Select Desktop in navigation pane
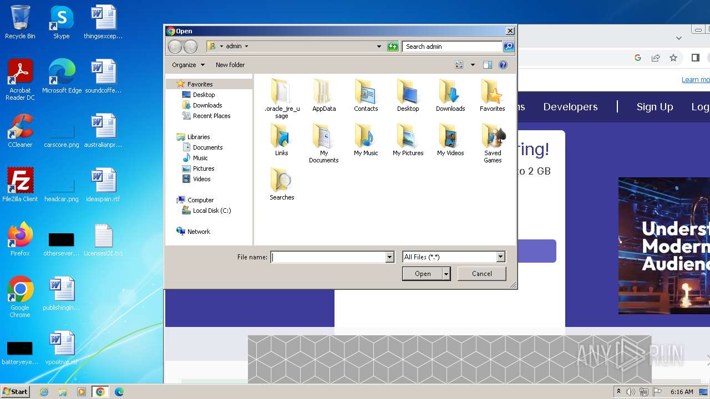 [204, 95]
